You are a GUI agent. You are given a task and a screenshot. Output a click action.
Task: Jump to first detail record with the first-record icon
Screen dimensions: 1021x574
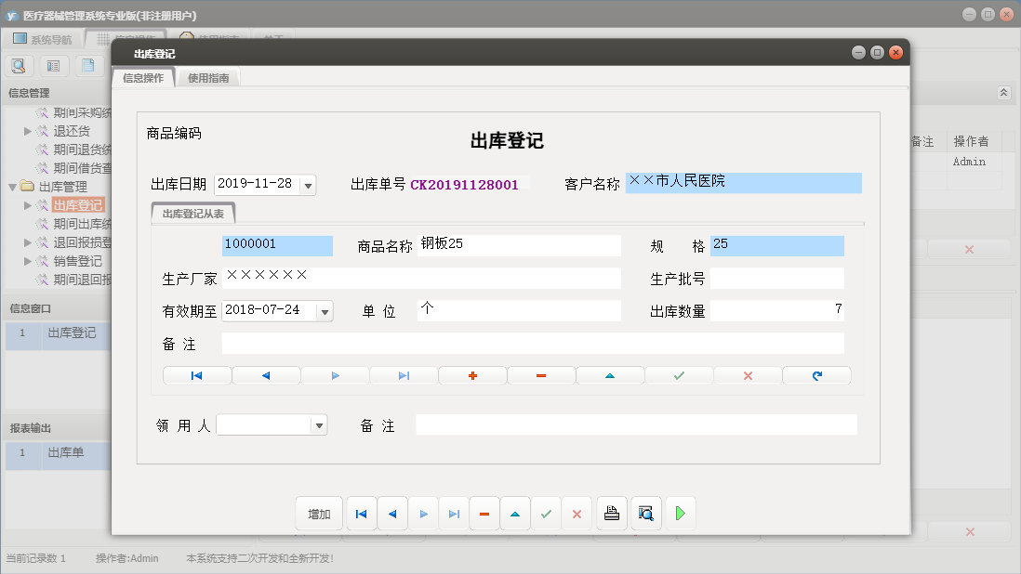click(196, 374)
